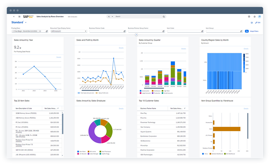Screen dimensions: 270x165
Task: Click the share/export icon above the dashboard
Action: (x=252, y=22)
